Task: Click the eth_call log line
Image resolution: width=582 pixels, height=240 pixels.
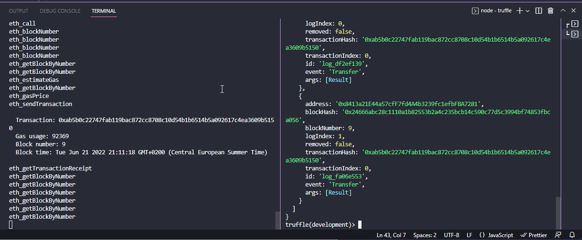Action: pos(22,23)
